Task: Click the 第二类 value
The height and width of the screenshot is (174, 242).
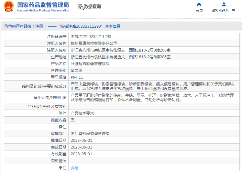Action: click(x=76, y=70)
